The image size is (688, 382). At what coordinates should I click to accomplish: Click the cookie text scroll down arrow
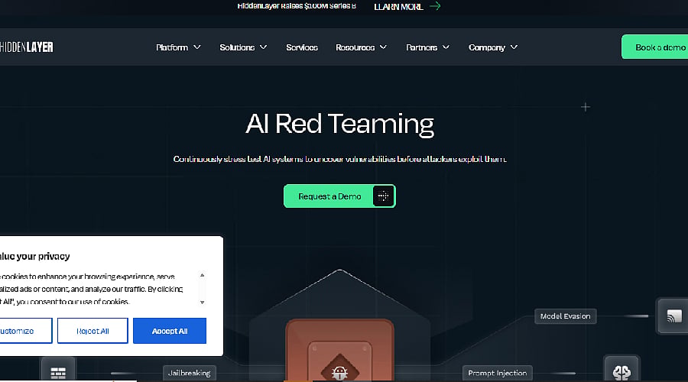203,303
